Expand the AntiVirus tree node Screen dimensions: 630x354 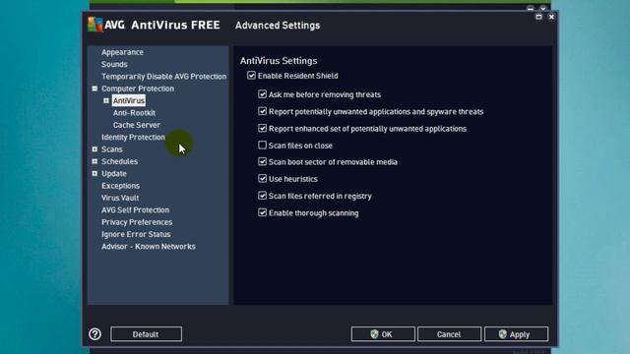106,100
